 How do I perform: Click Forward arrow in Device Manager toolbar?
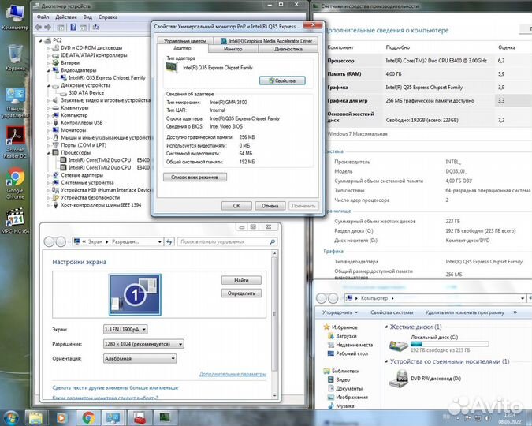pos(48,27)
